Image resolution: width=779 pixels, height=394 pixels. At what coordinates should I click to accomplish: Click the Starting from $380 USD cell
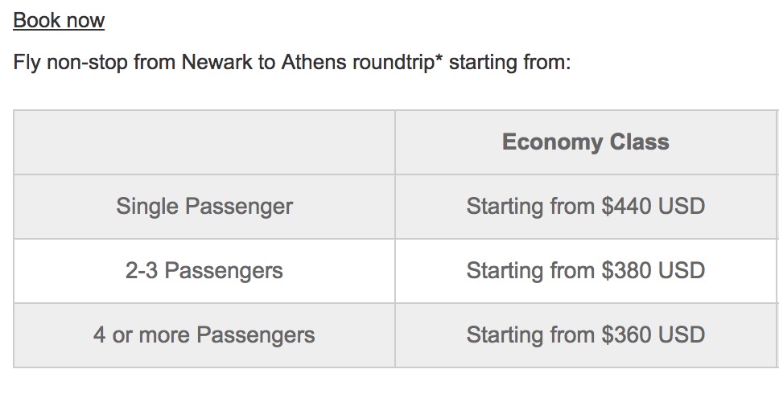point(585,271)
